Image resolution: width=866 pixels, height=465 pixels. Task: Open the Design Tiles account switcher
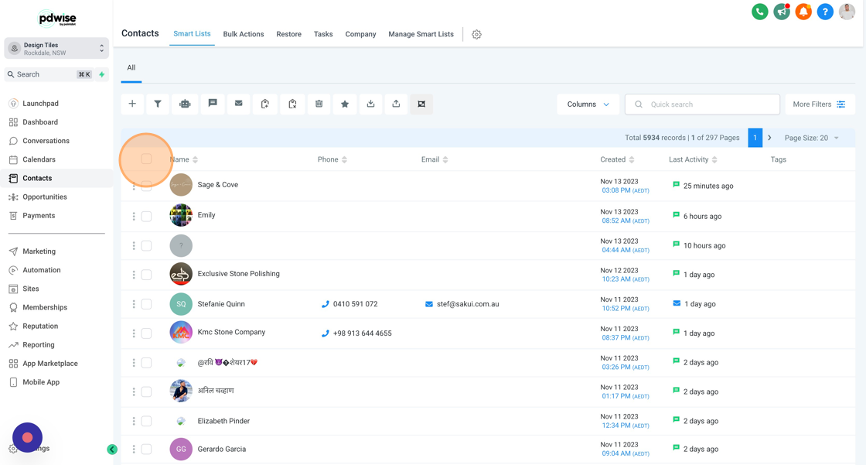[56, 49]
